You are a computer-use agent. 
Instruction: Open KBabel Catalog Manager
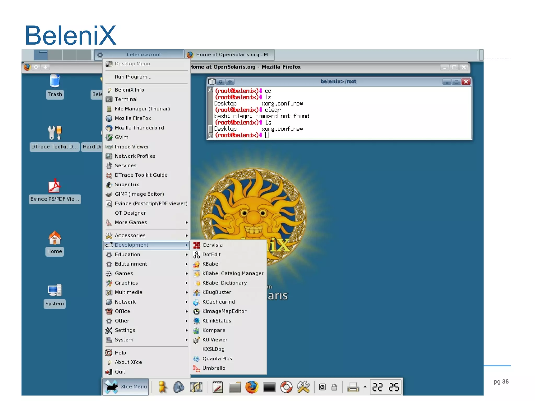point(229,273)
